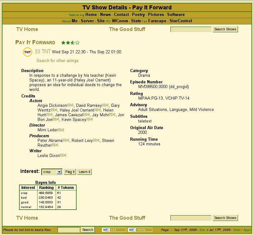Click the [i] link after Kevin Spacey
This screenshot has height=235, width=253.
pyautogui.click(x=88, y=119)
